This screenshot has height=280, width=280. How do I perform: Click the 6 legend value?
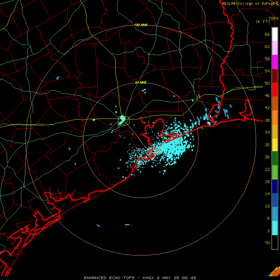pyautogui.click(x=268, y=218)
